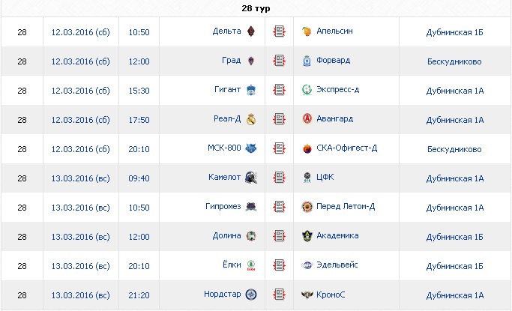Image resolution: width=512 pixels, height=311 pixels.
Task: Click the Реал-Д team logo
Action: tap(251, 119)
